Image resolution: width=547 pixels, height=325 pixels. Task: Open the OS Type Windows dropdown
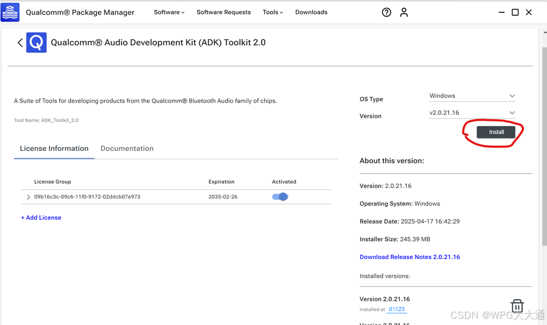click(x=472, y=96)
